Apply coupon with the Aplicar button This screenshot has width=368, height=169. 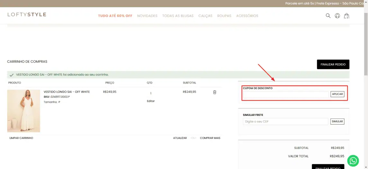pos(337,94)
